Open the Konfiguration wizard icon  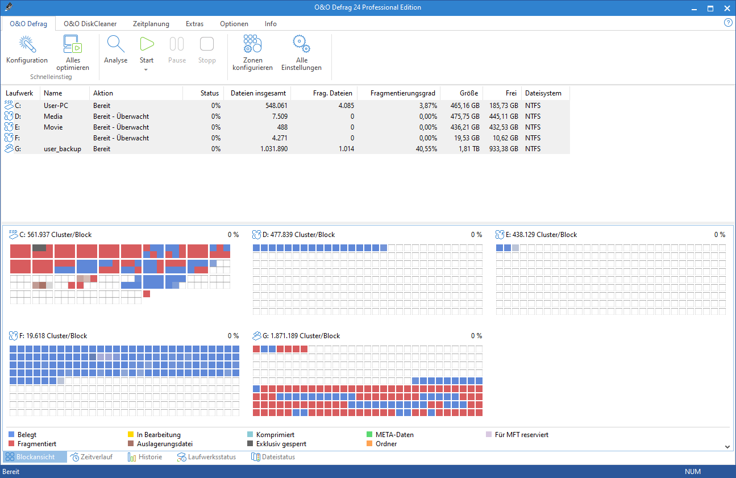tap(27, 45)
